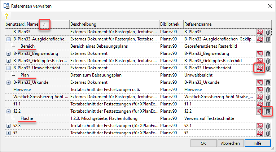Image resolution: width=276 pixels, height=152 pixels.
Task: Delete the B-Plan33_Urkunde reference via trash icon
Action: click(x=268, y=82)
